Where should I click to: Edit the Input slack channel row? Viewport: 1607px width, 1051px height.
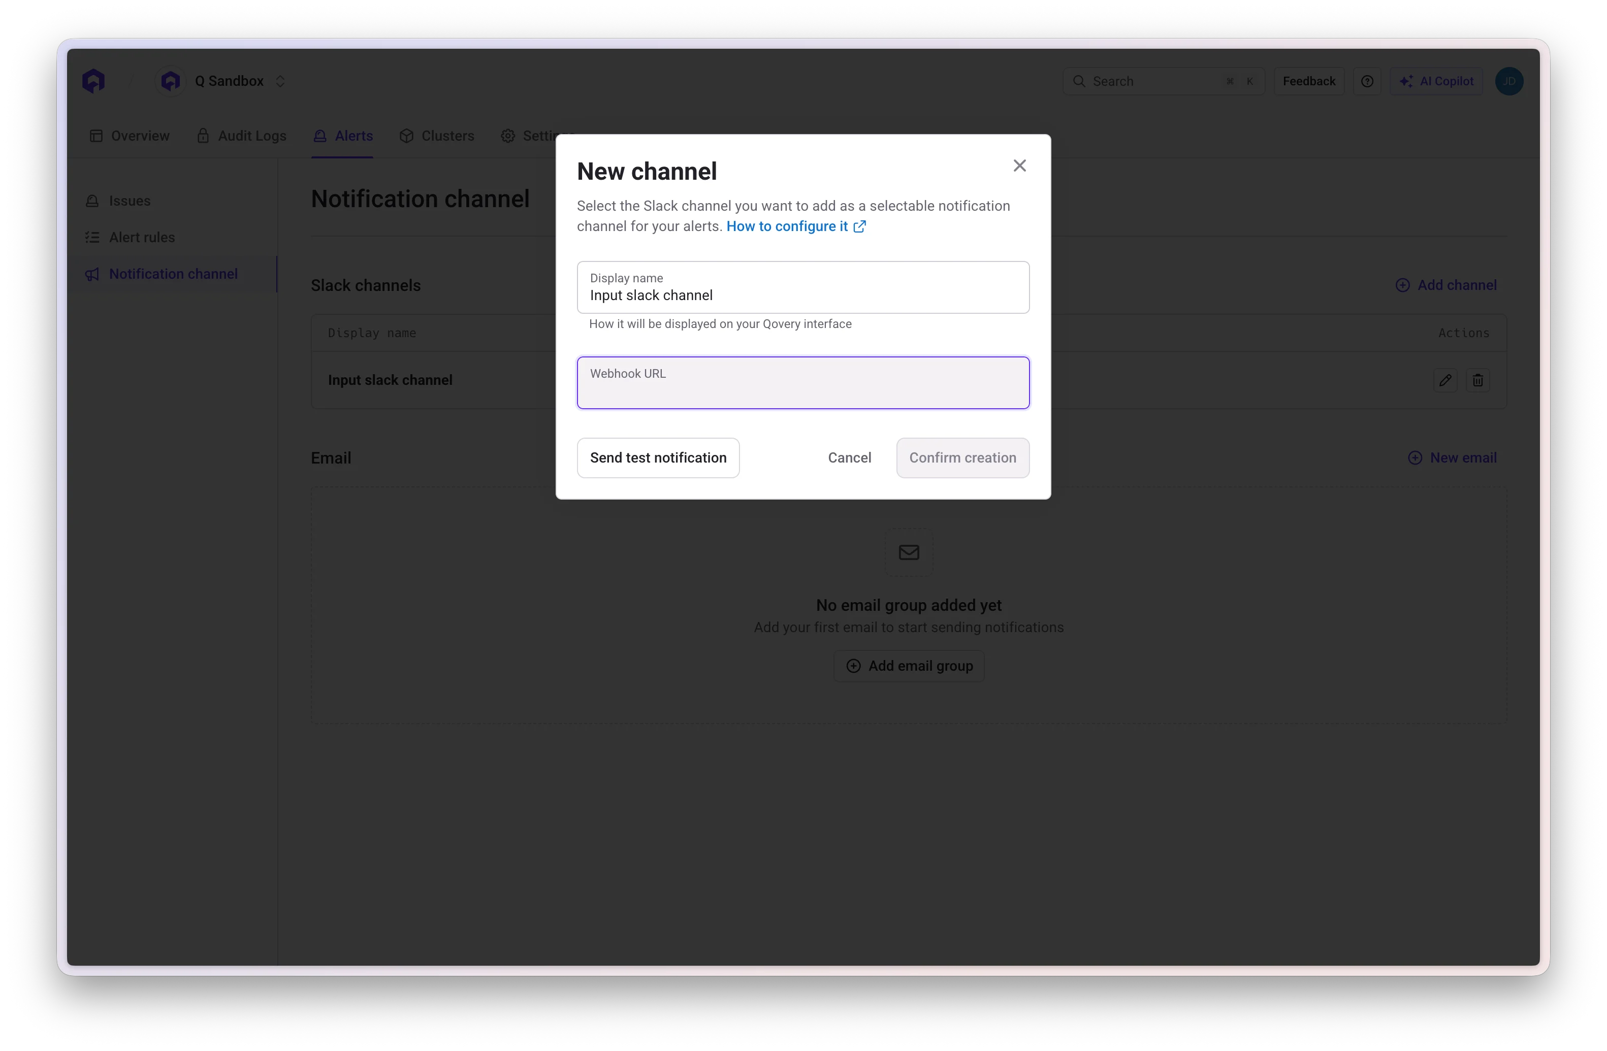click(x=1445, y=380)
